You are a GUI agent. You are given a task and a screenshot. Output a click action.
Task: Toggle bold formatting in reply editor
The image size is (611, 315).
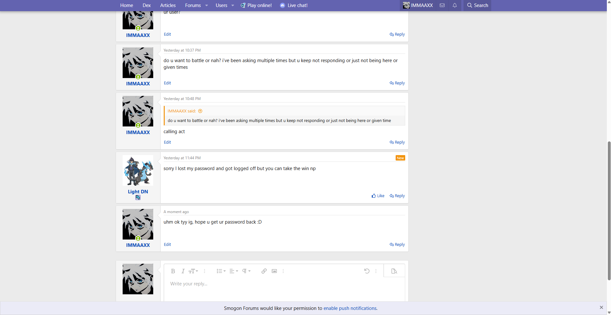point(173,271)
